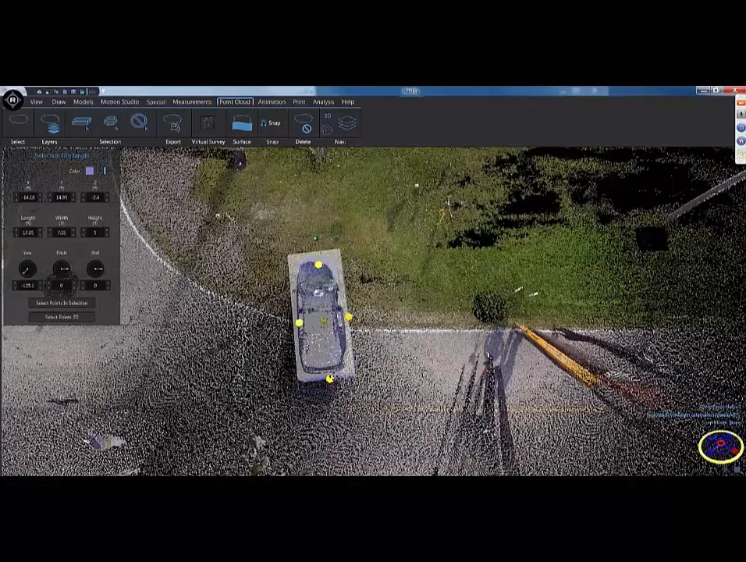Open the point cloud Layers tool
Screen dimensions: 746x562
pyautogui.click(x=50, y=123)
